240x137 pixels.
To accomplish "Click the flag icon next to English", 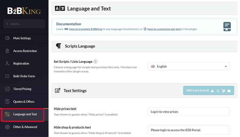I will (x=153, y=66).
